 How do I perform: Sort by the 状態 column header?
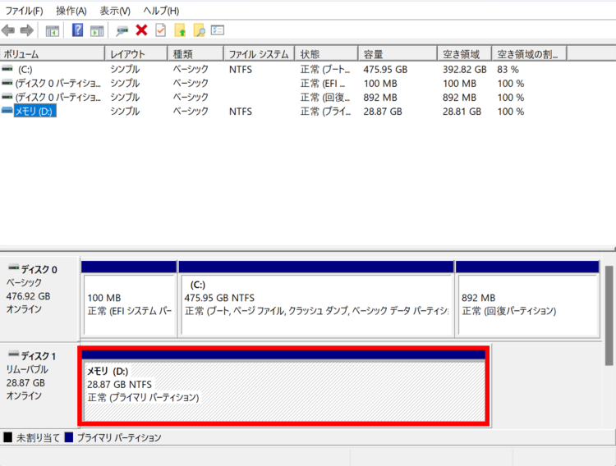[326, 54]
